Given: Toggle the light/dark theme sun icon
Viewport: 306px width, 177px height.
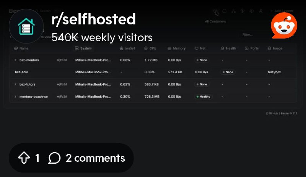Looking at the screenshot, I should [x=243, y=11].
